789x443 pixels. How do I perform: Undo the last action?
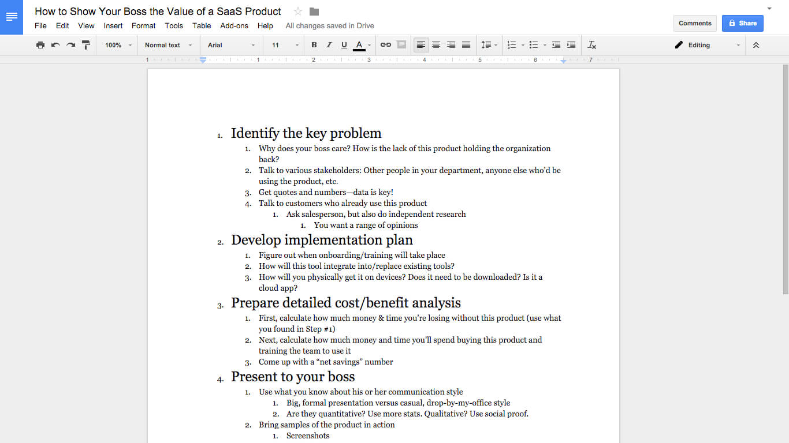(x=55, y=45)
